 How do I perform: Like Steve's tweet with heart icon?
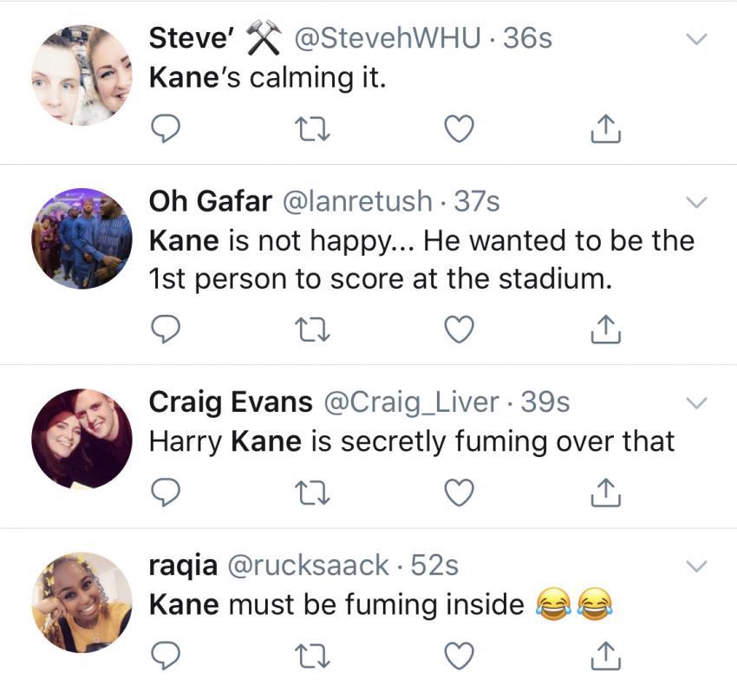coord(459,129)
